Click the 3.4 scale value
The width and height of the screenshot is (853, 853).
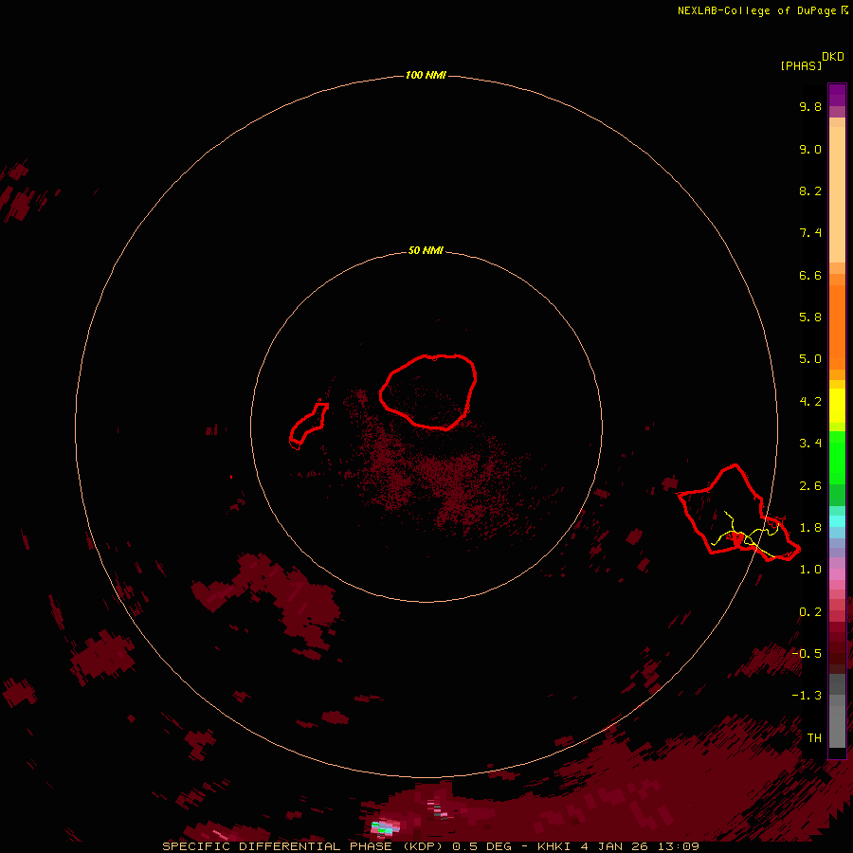pos(810,444)
